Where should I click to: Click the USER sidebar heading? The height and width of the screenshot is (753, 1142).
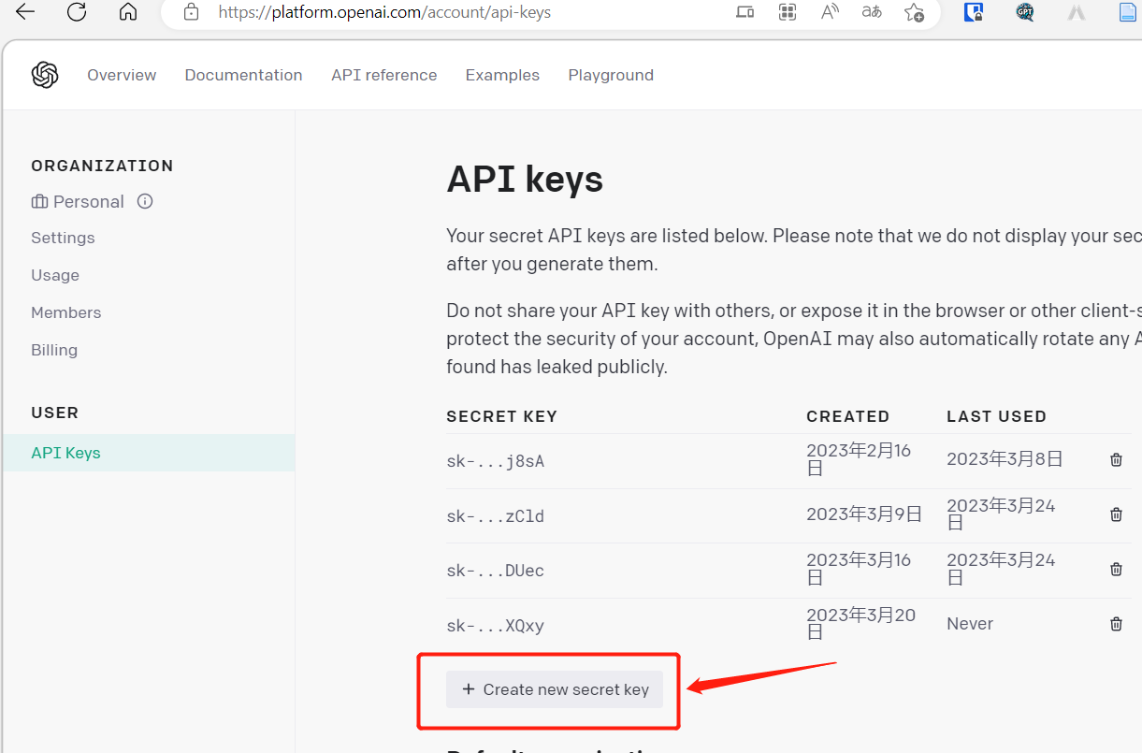54,413
